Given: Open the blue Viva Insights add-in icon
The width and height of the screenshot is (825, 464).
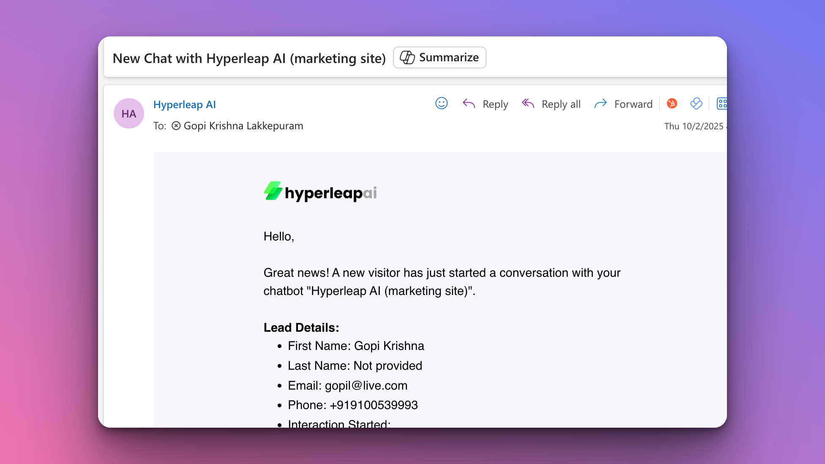Looking at the screenshot, I should pos(696,104).
